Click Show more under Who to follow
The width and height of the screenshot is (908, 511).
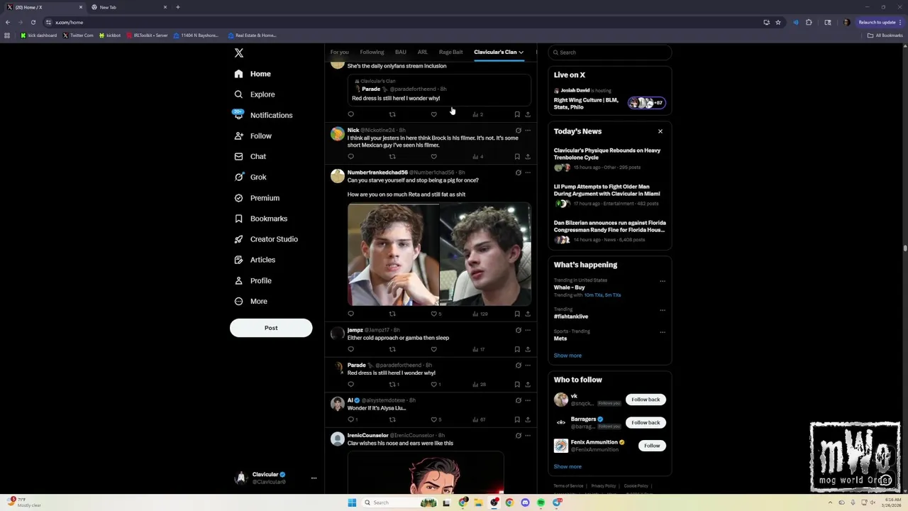point(567,467)
